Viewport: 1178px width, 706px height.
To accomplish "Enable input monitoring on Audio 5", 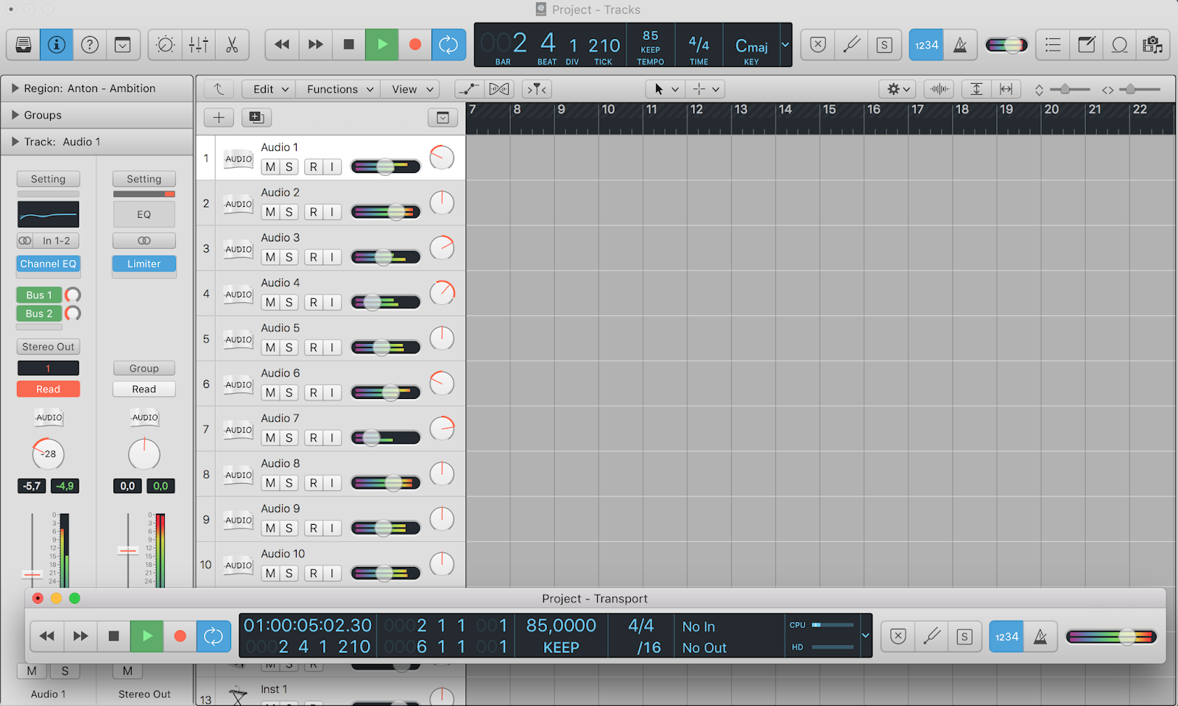I will coord(332,347).
